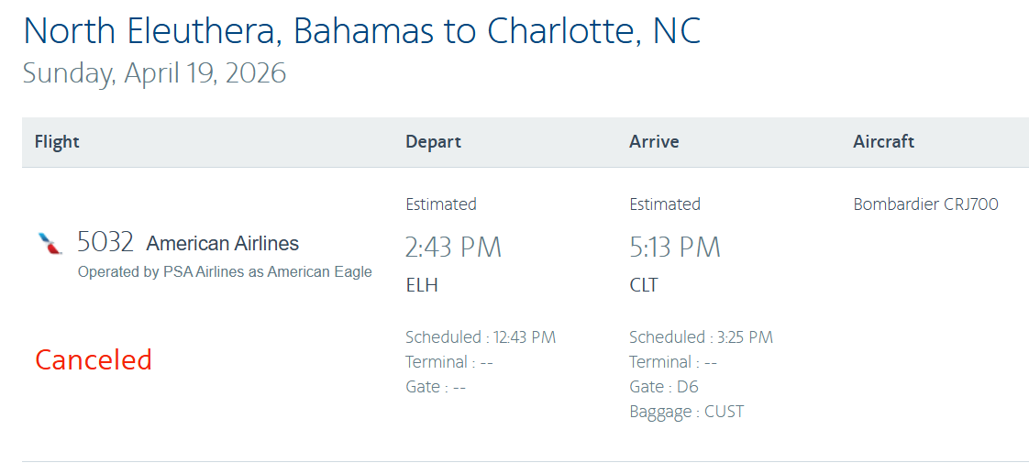
Task: Click the Baggage CUST text
Action: click(686, 412)
